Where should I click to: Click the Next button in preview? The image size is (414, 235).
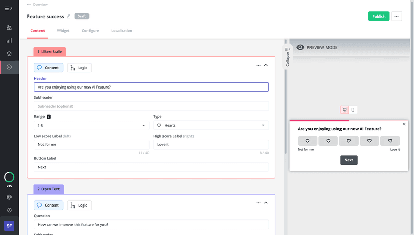pos(348,160)
